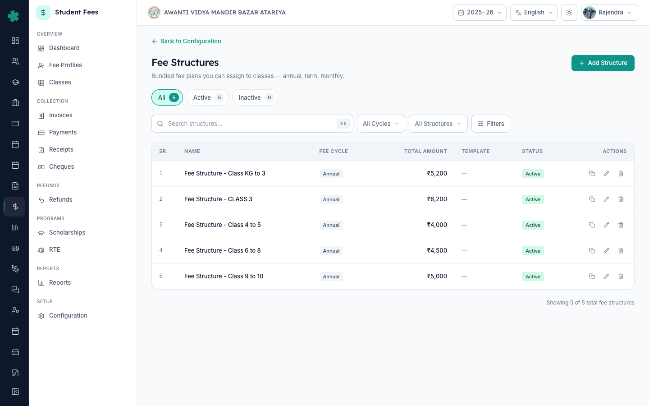Open the dashboard grid icon in the dark rail
Screen dimensions: 649x406
15,41
